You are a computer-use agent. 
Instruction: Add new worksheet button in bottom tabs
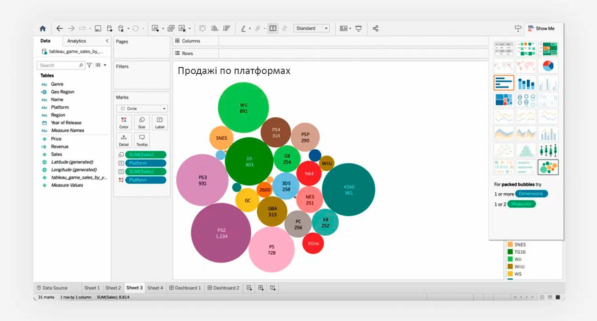[249, 288]
